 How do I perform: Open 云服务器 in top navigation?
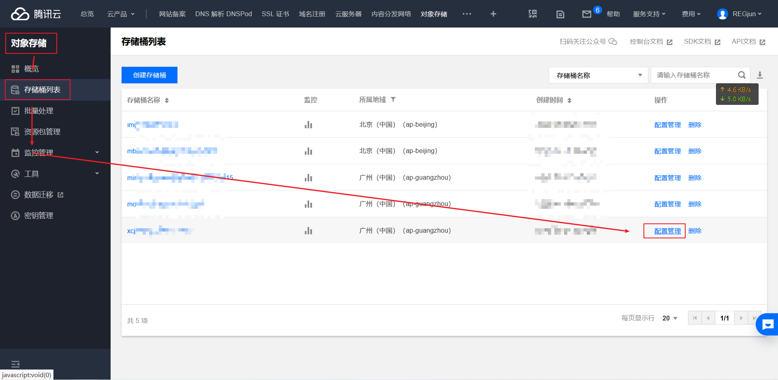click(348, 14)
